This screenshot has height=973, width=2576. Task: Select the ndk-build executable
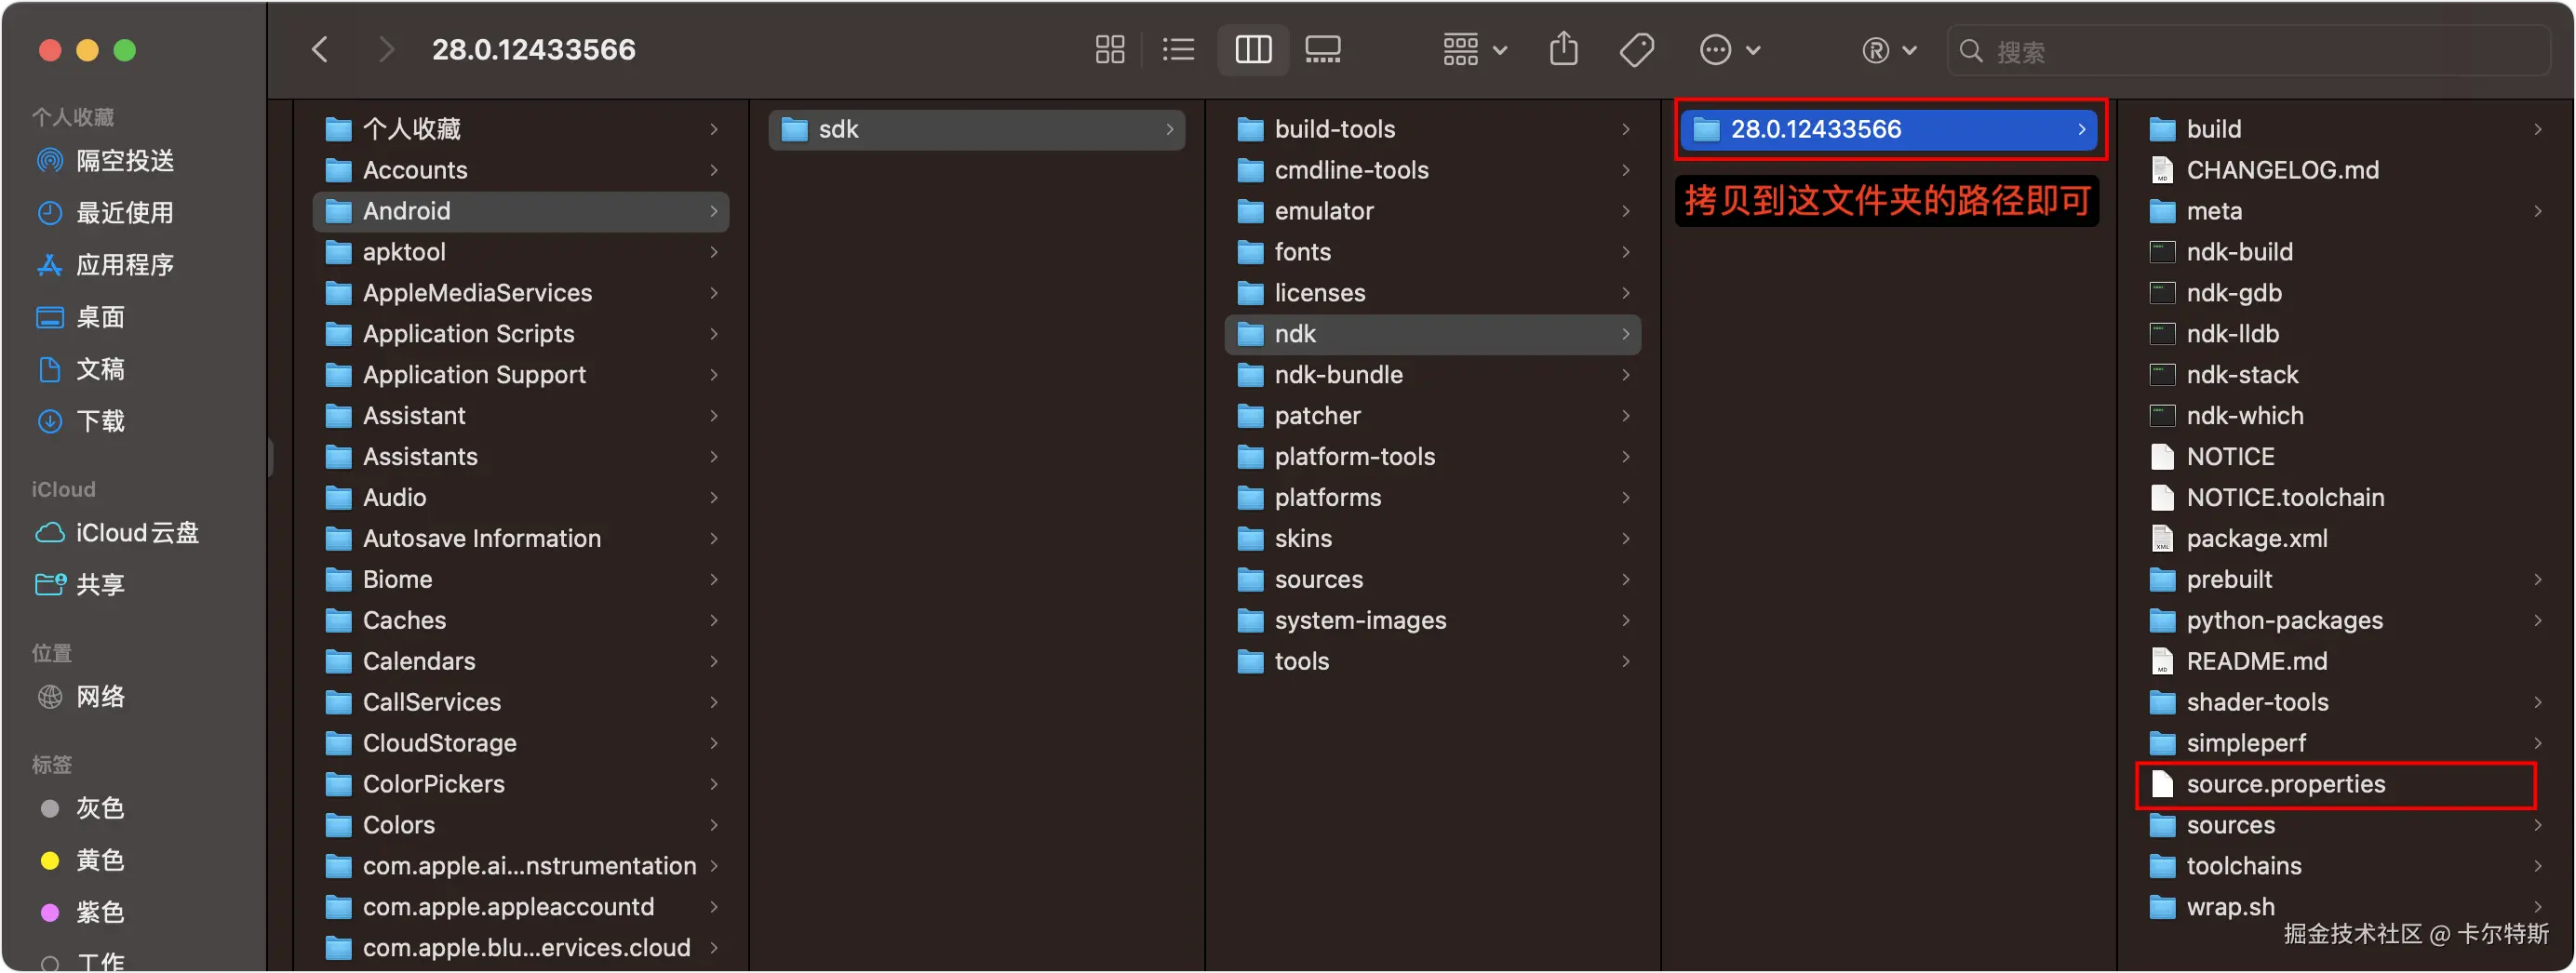tap(2345, 252)
